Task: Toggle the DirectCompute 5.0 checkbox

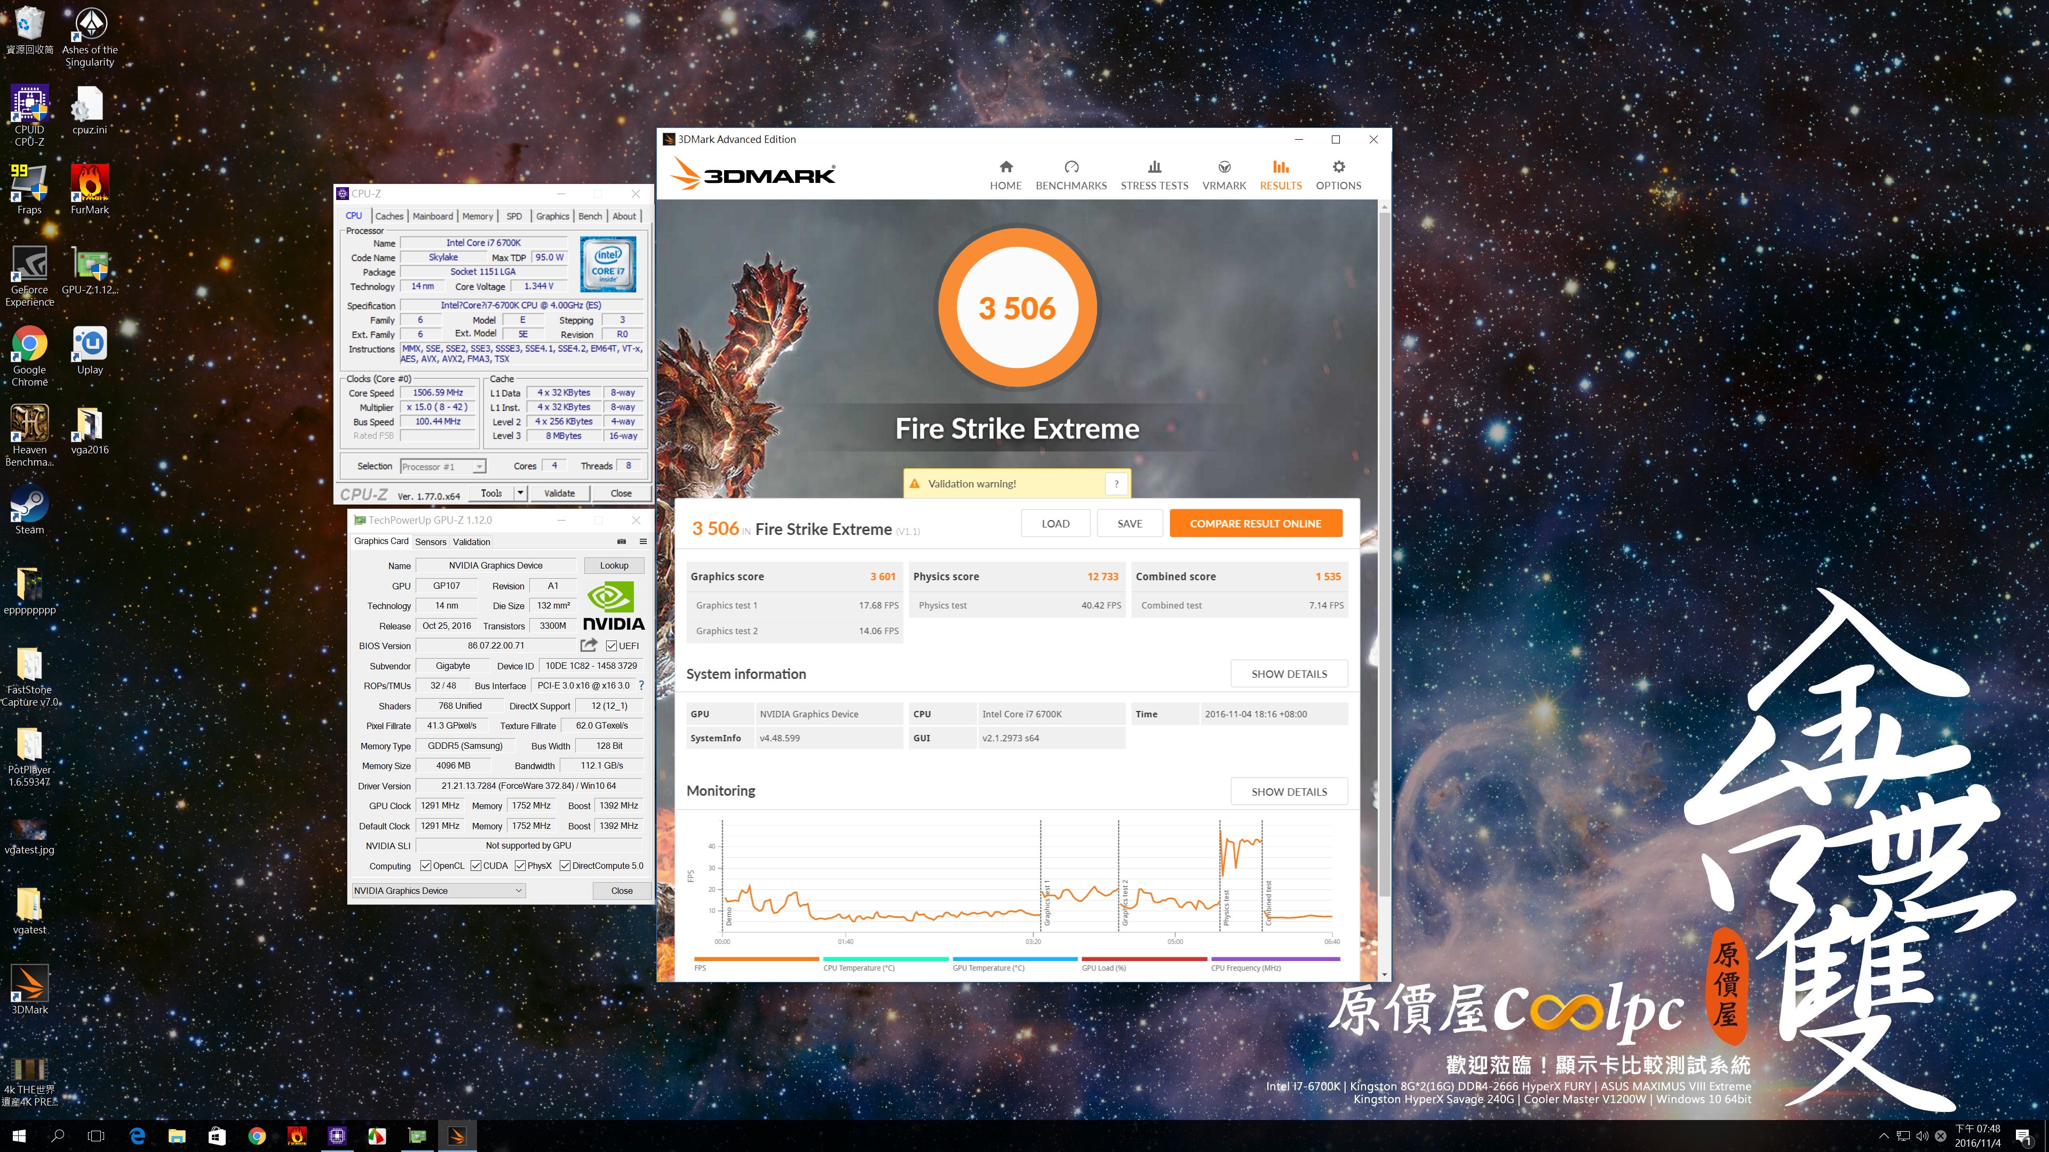Action: [565, 866]
